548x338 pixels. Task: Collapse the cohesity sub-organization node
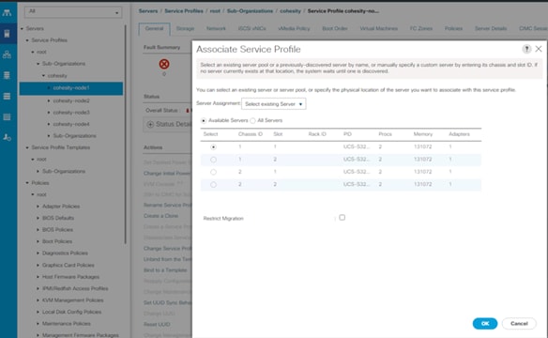(44, 76)
